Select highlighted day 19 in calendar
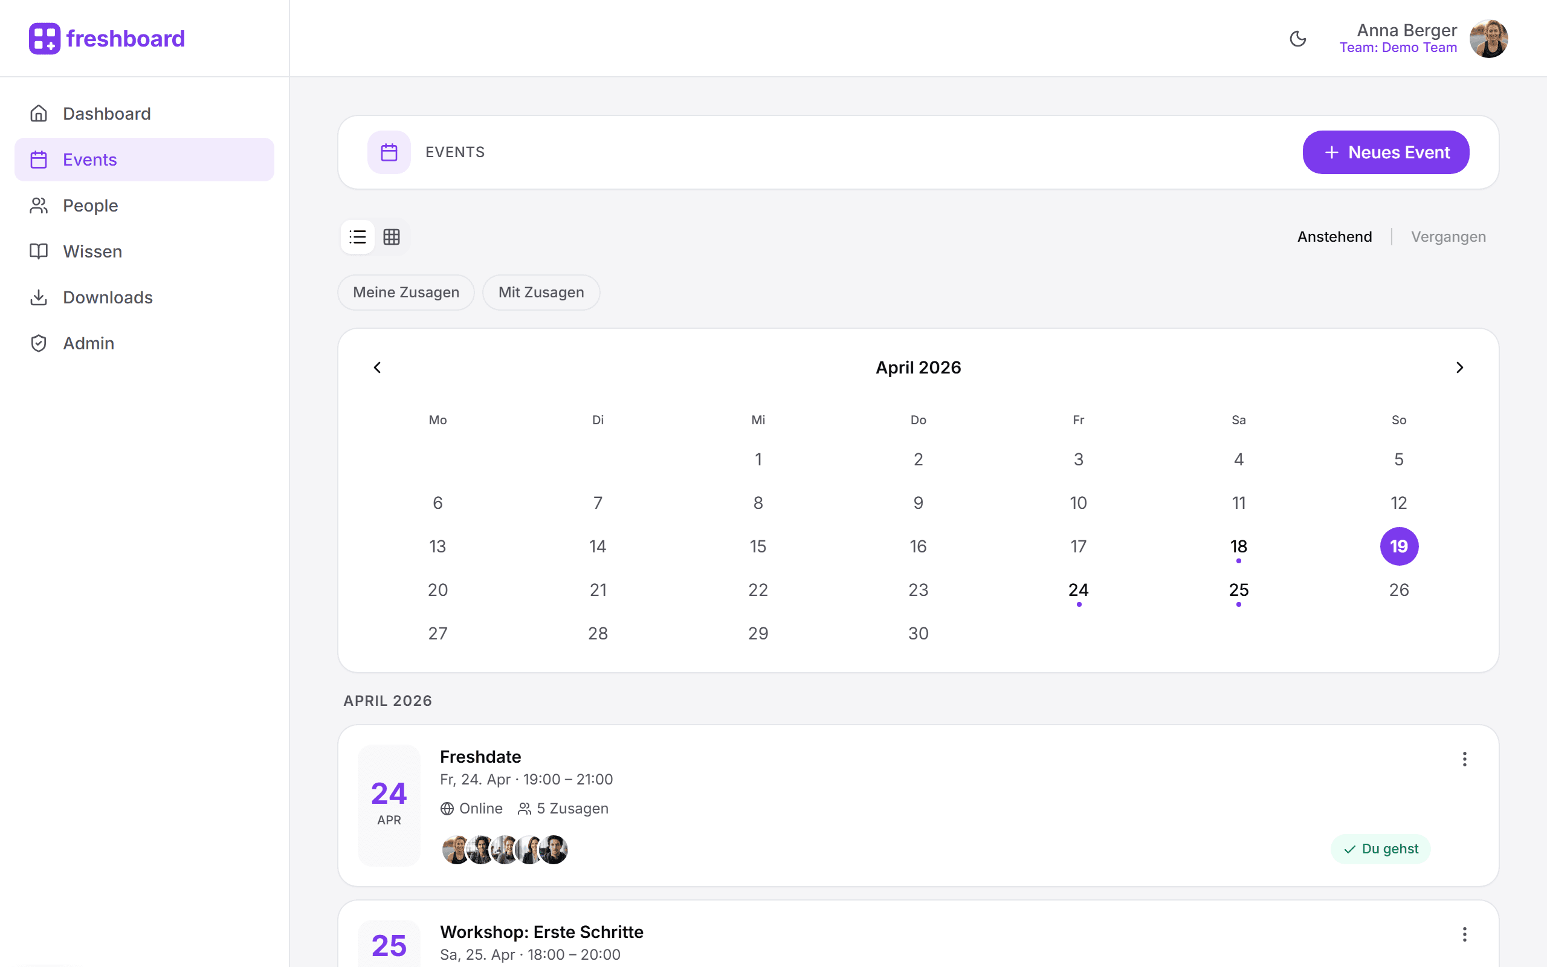Viewport: 1547px width, 967px height. click(1400, 546)
